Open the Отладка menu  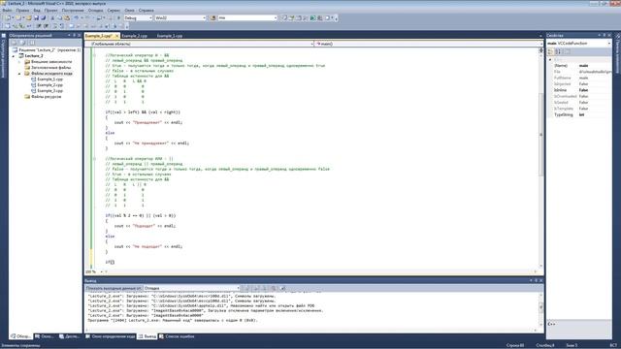coord(95,11)
